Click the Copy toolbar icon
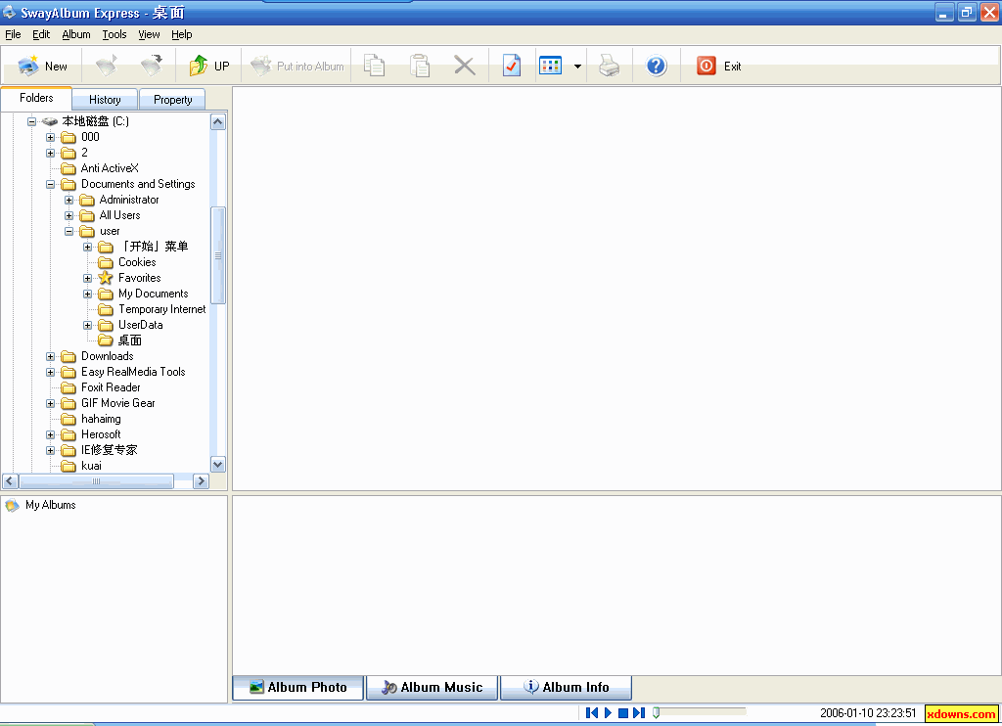The width and height of the screenshot is (1002, 726). 375,66
